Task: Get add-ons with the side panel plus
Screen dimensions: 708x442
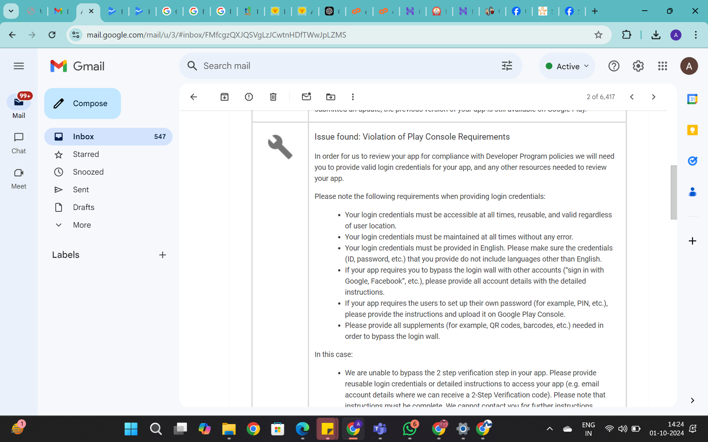Action: coord(693,241)
